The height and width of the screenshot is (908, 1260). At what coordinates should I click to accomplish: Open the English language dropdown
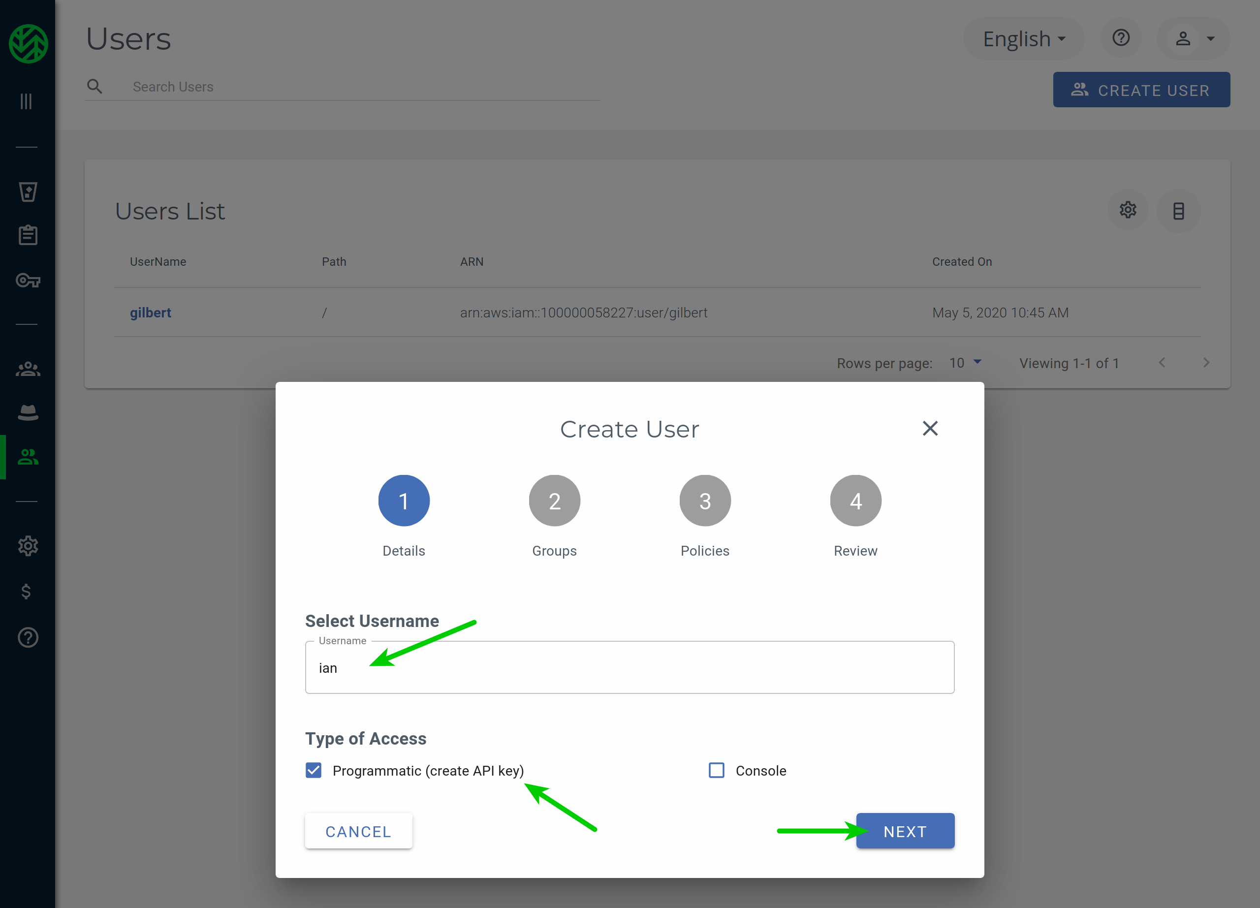pyautogui.click(x=1023, y=38)
